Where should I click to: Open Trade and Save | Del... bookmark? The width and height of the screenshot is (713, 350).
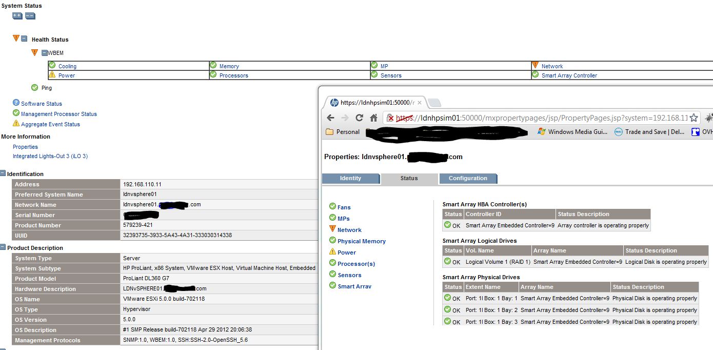650,132
